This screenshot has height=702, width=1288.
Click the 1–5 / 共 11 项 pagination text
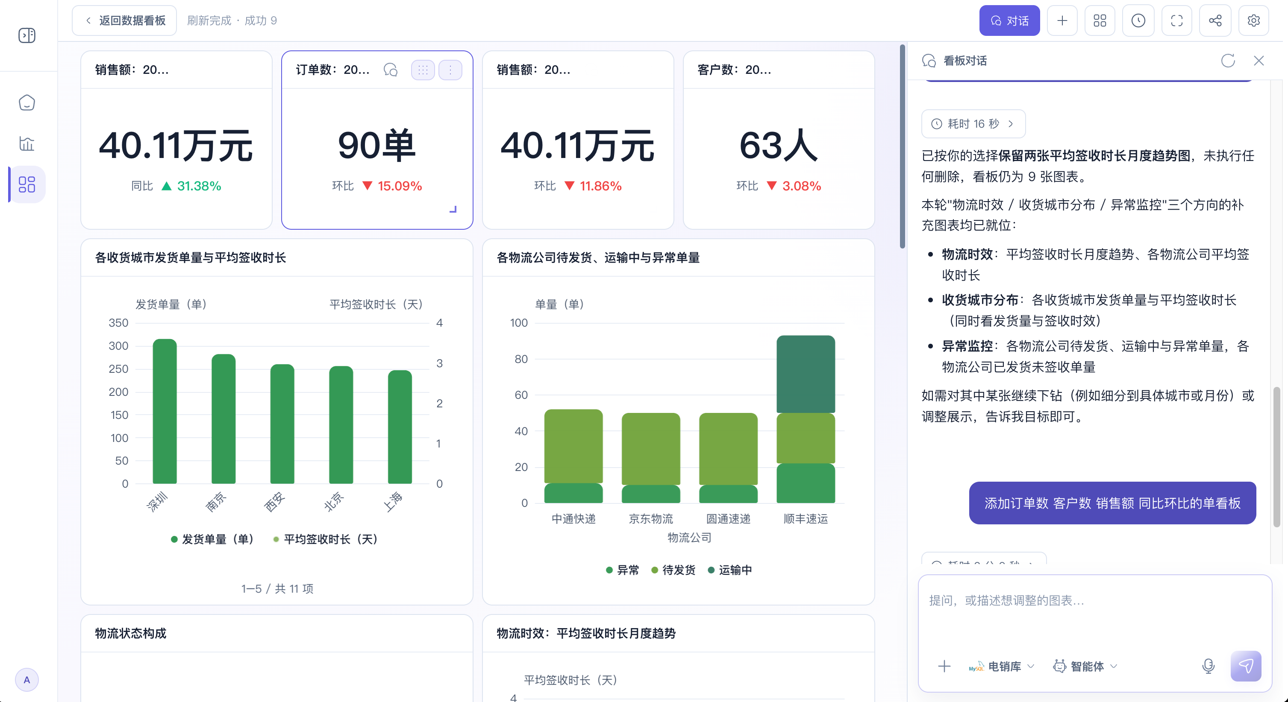(277, 588)
